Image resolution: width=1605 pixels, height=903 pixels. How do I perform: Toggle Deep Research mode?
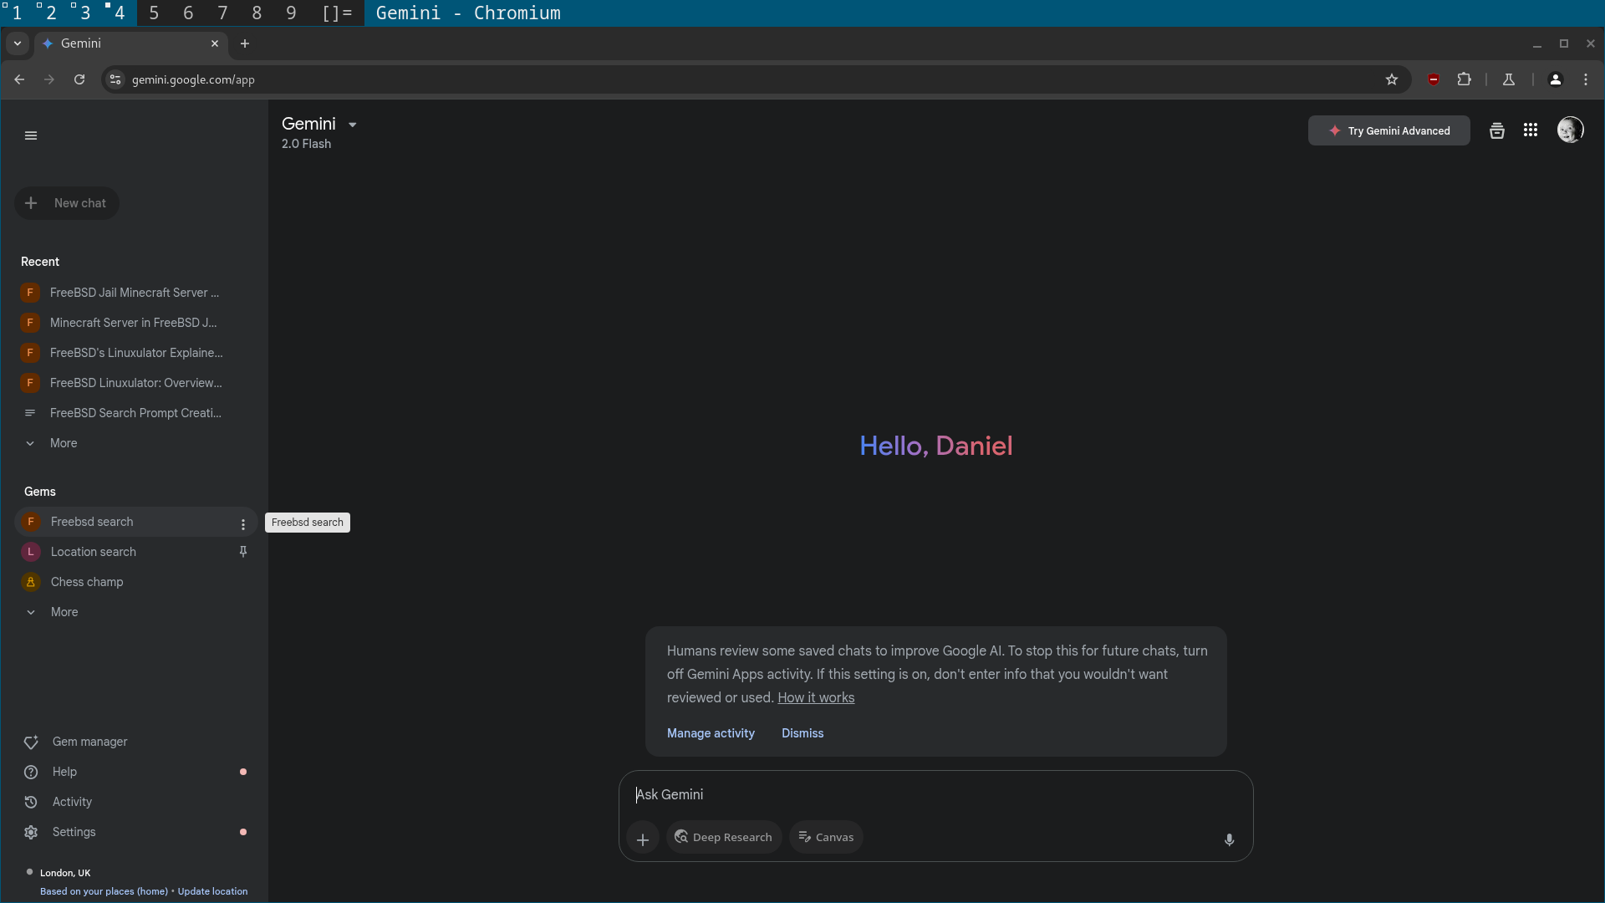724,837
